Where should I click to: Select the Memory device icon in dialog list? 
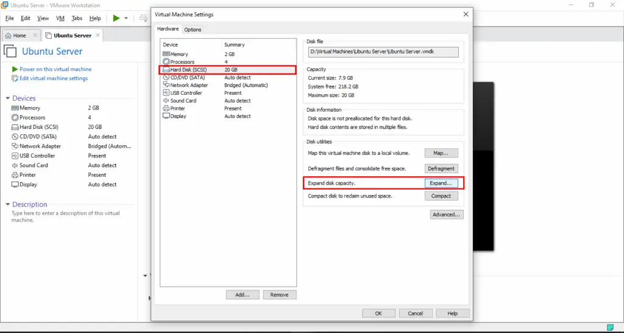[x=166, y=54]
